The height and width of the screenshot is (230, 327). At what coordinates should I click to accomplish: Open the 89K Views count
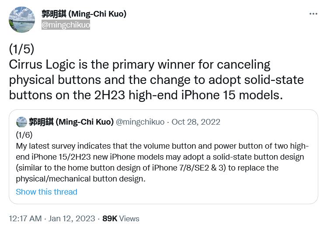tap(121, 219)
